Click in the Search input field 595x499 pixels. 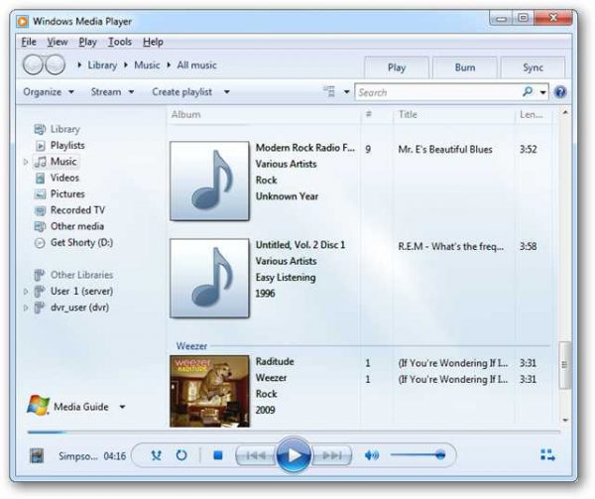coord(438,92)
